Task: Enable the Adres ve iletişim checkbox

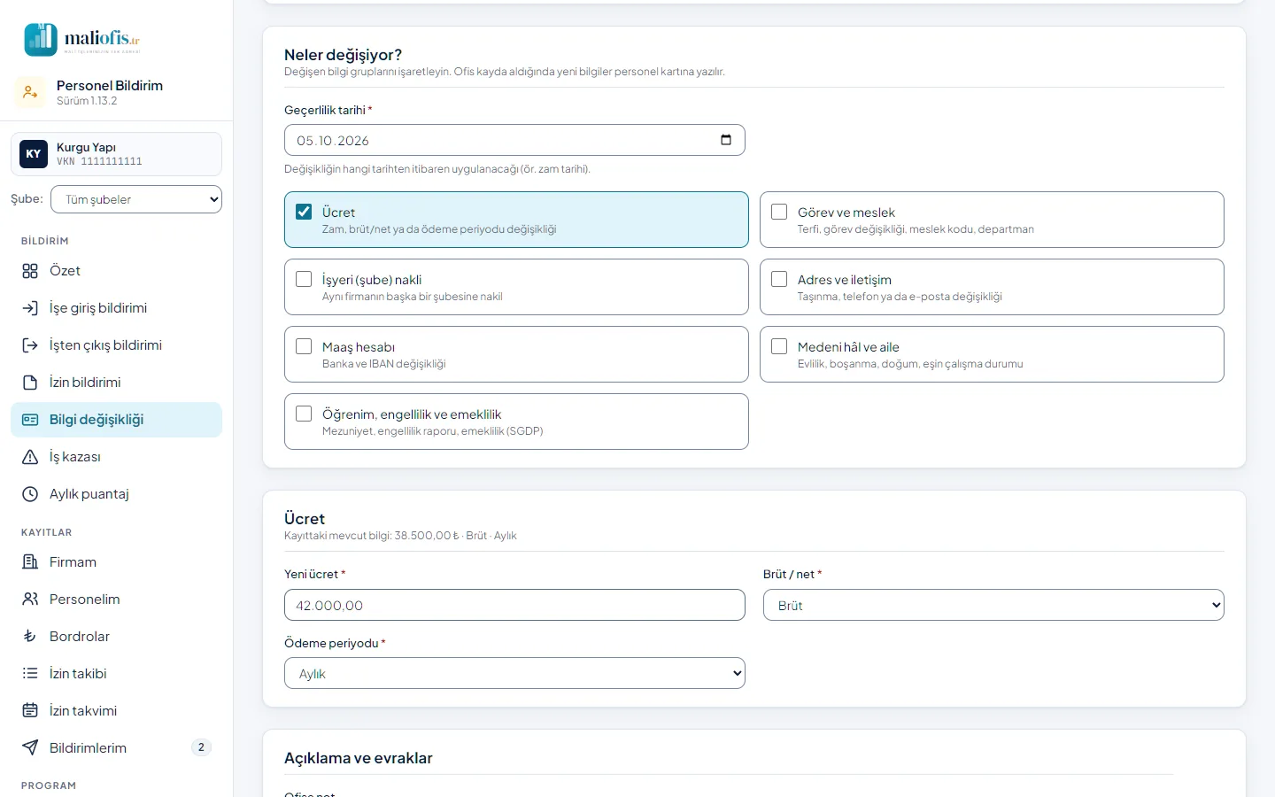Action: pos(779,279)
